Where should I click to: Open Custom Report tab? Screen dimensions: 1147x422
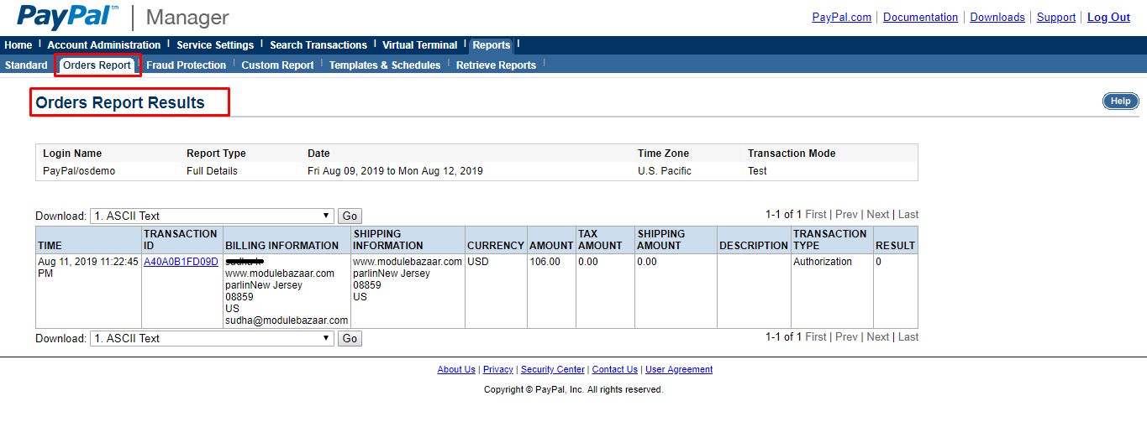click(278, 65)
